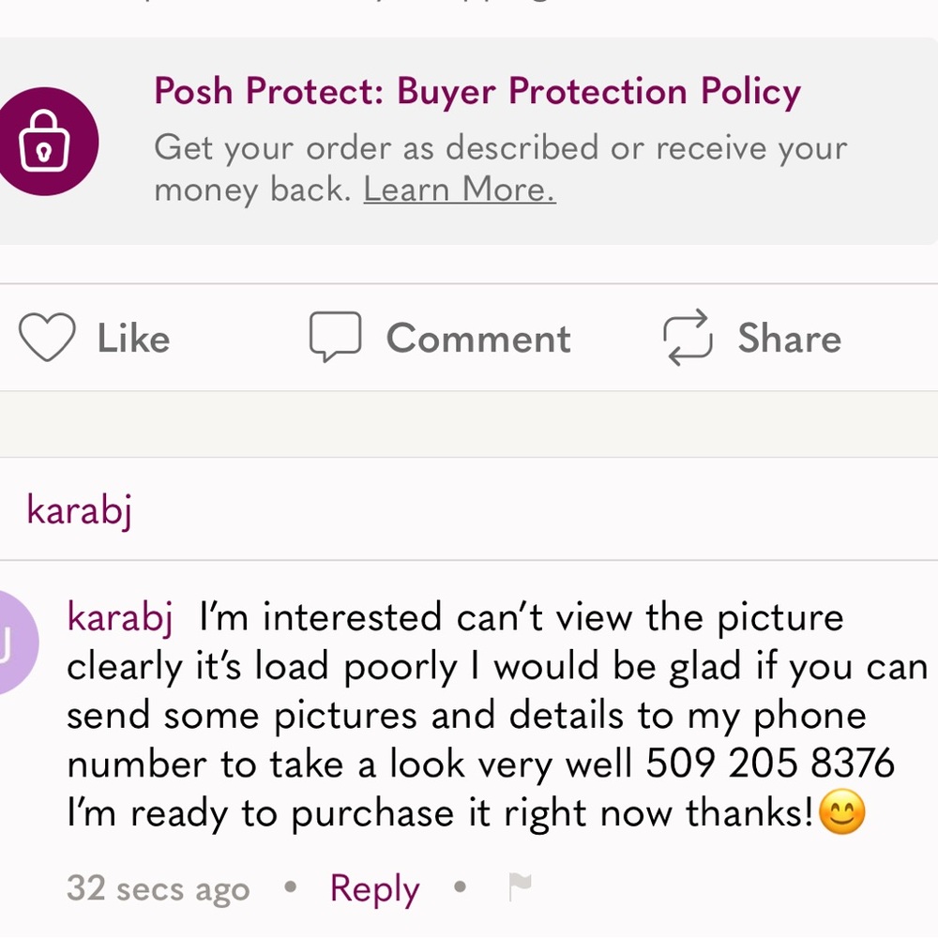The width and height of the screenshot is (938, 938).
Task: Click the dot separator beside Reply
Action: click(x=459, y=887)
